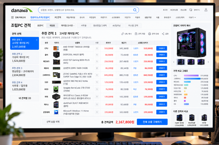This screenshot has height=145, width=219.
Task: Click the 견적 저장 save icon
Action: (x=136, y=34)
